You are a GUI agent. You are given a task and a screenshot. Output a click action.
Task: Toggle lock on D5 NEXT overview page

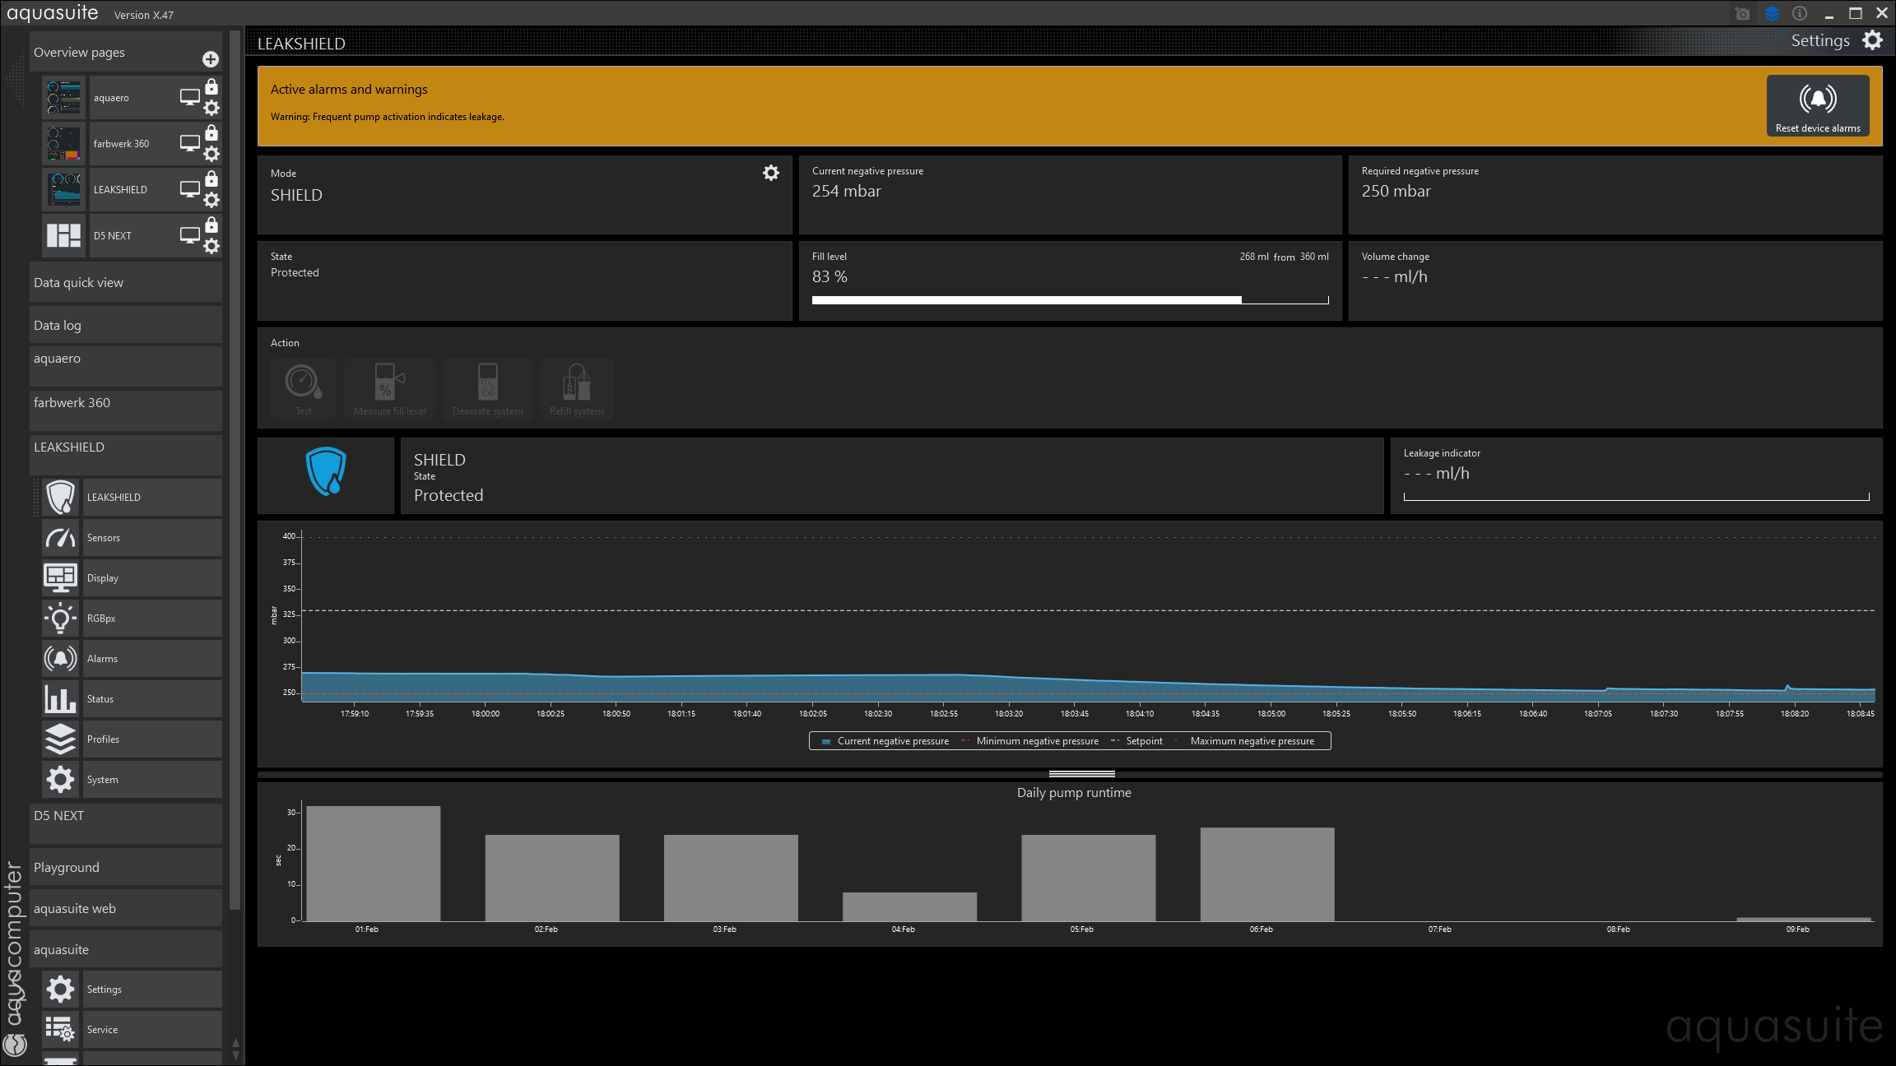click(x=211, y=225)
